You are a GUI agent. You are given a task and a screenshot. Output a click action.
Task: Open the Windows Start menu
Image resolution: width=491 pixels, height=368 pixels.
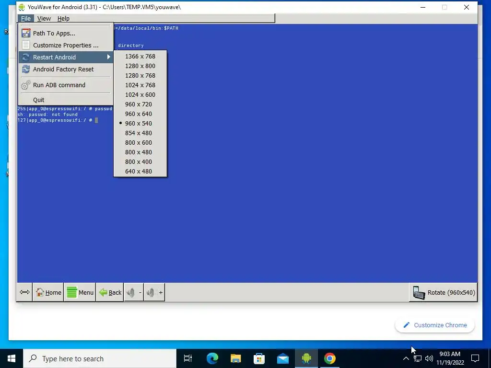point(12,358)
